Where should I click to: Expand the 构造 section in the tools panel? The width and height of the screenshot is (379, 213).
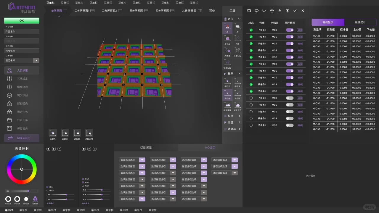(x=239, y=116)
